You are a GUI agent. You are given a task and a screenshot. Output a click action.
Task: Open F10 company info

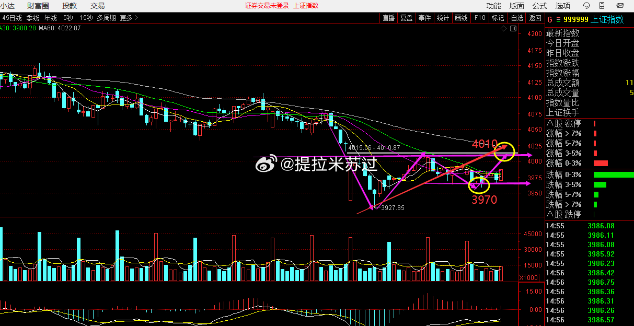(x=479, y=17)
